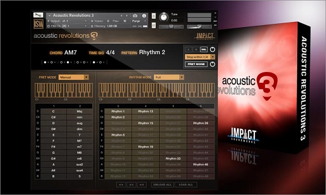Select chord type dim

click(79, 129)
